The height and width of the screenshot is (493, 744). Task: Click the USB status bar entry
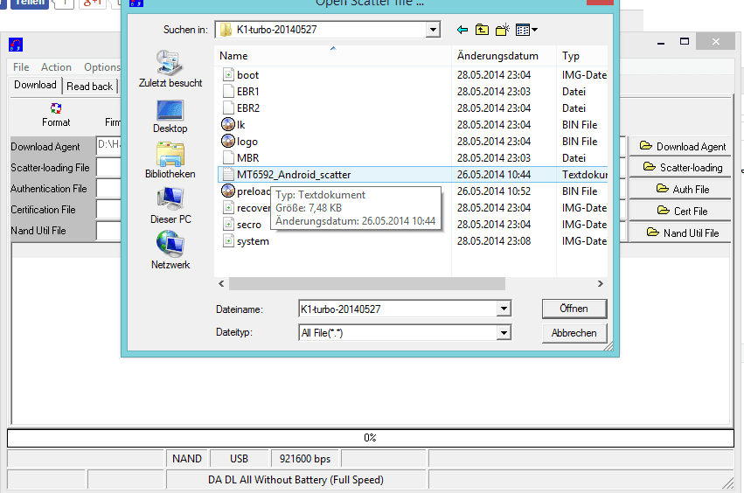pyautogui.click(x=240, y=459)
